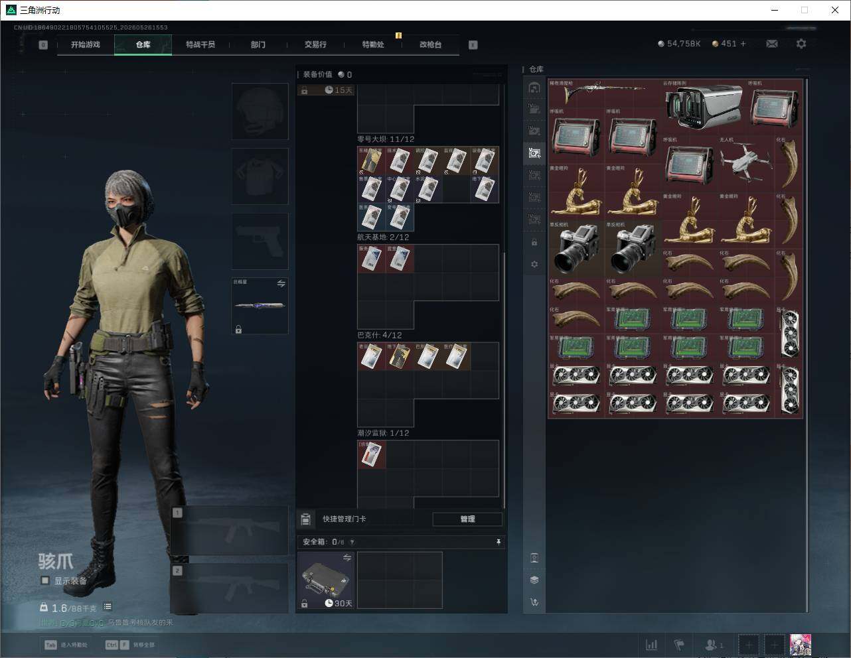Open the mail envelope icon
The height and width of the screenshot is (658, 851).
click(x=772, y=44)
